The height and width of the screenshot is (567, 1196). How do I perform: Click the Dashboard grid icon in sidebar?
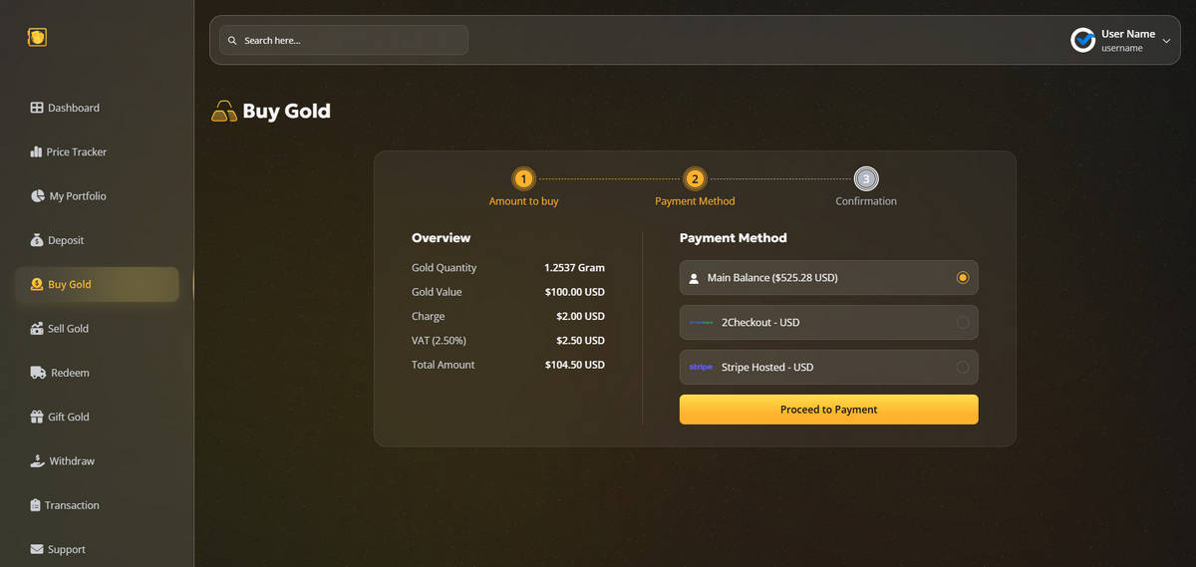(x=37, y=108)
